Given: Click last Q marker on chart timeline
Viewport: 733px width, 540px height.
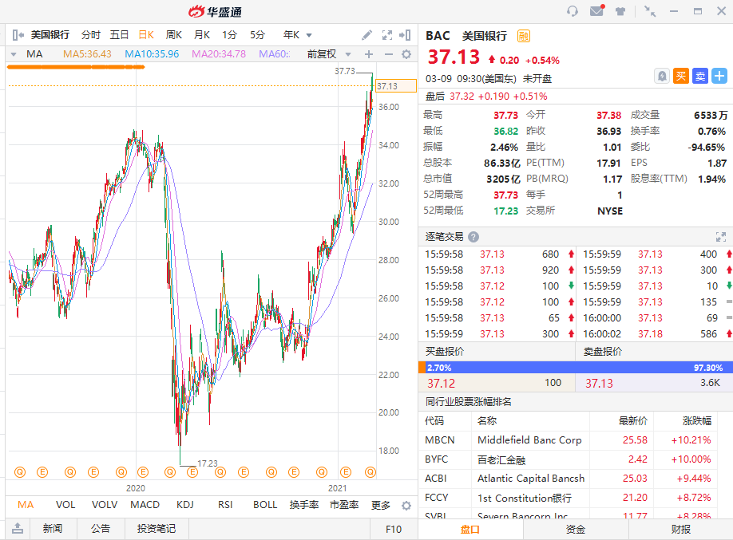Looking at the screenshot, I should (370, 472).
